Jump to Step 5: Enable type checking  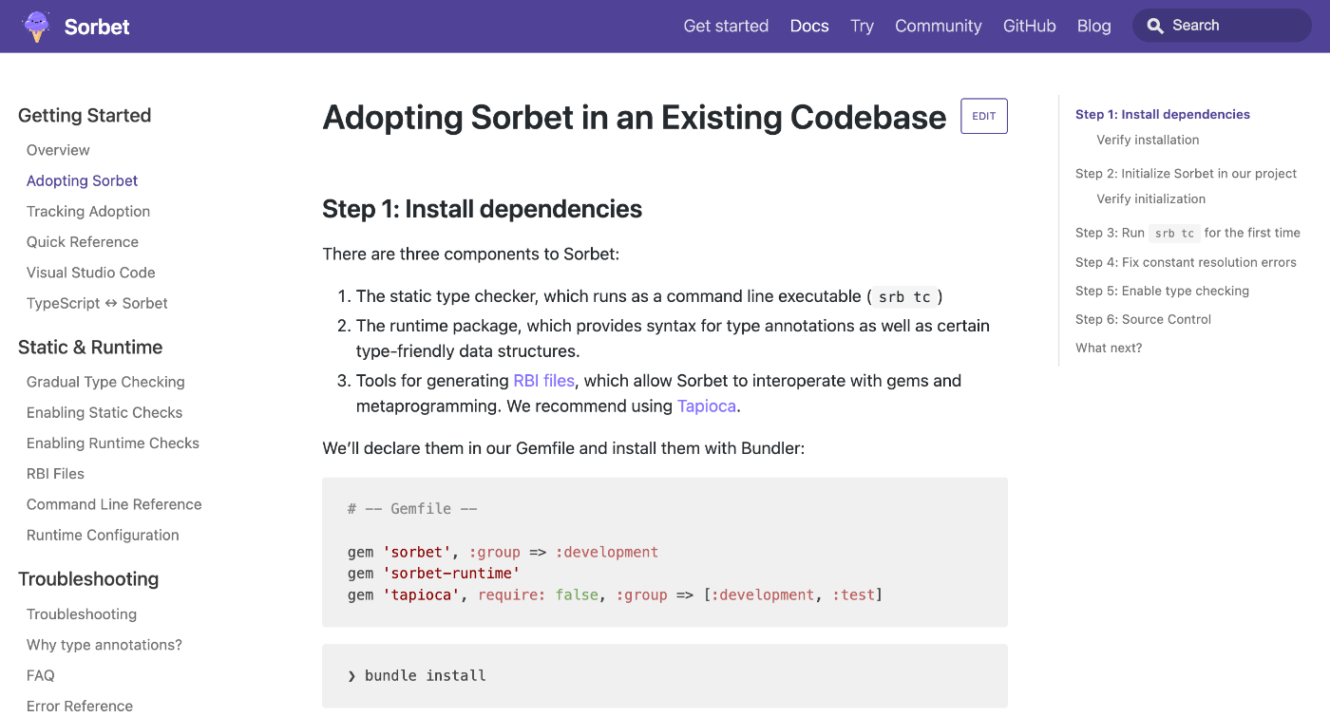[1162, 291]
